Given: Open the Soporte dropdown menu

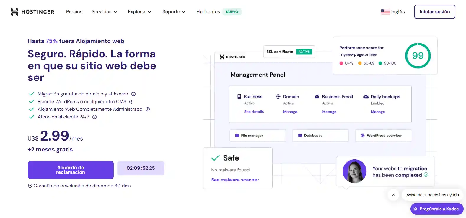Looking at the screenshot, I should (x=174, y=12).
